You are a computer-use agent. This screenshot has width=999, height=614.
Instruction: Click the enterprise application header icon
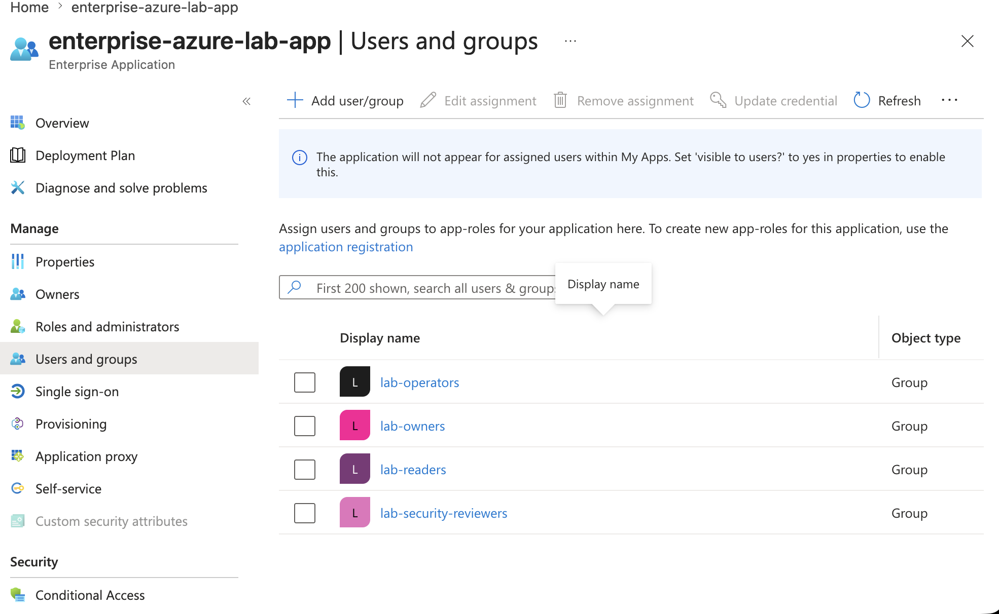(x=24, y=49)
